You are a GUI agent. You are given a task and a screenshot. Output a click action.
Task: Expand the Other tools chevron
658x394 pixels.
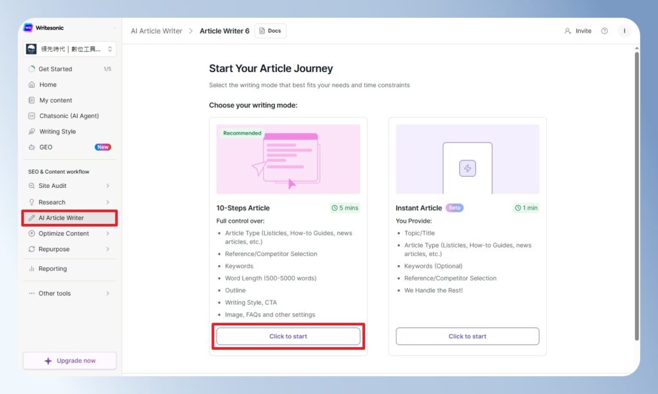108,293
